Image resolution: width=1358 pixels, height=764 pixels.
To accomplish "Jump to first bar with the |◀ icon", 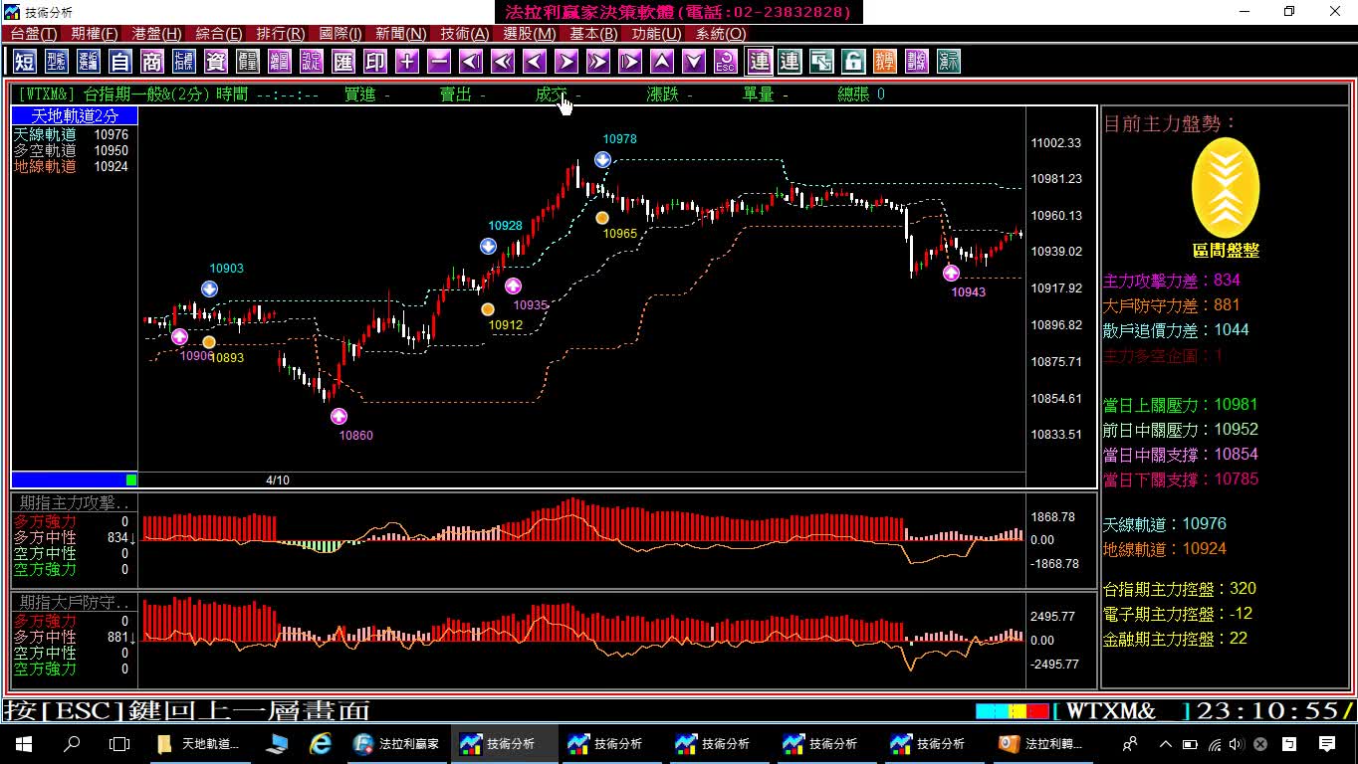I will [471, 62].
